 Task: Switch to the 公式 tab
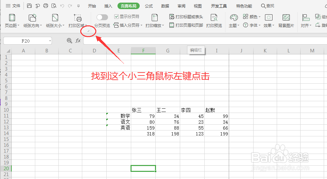click(149, 6)
